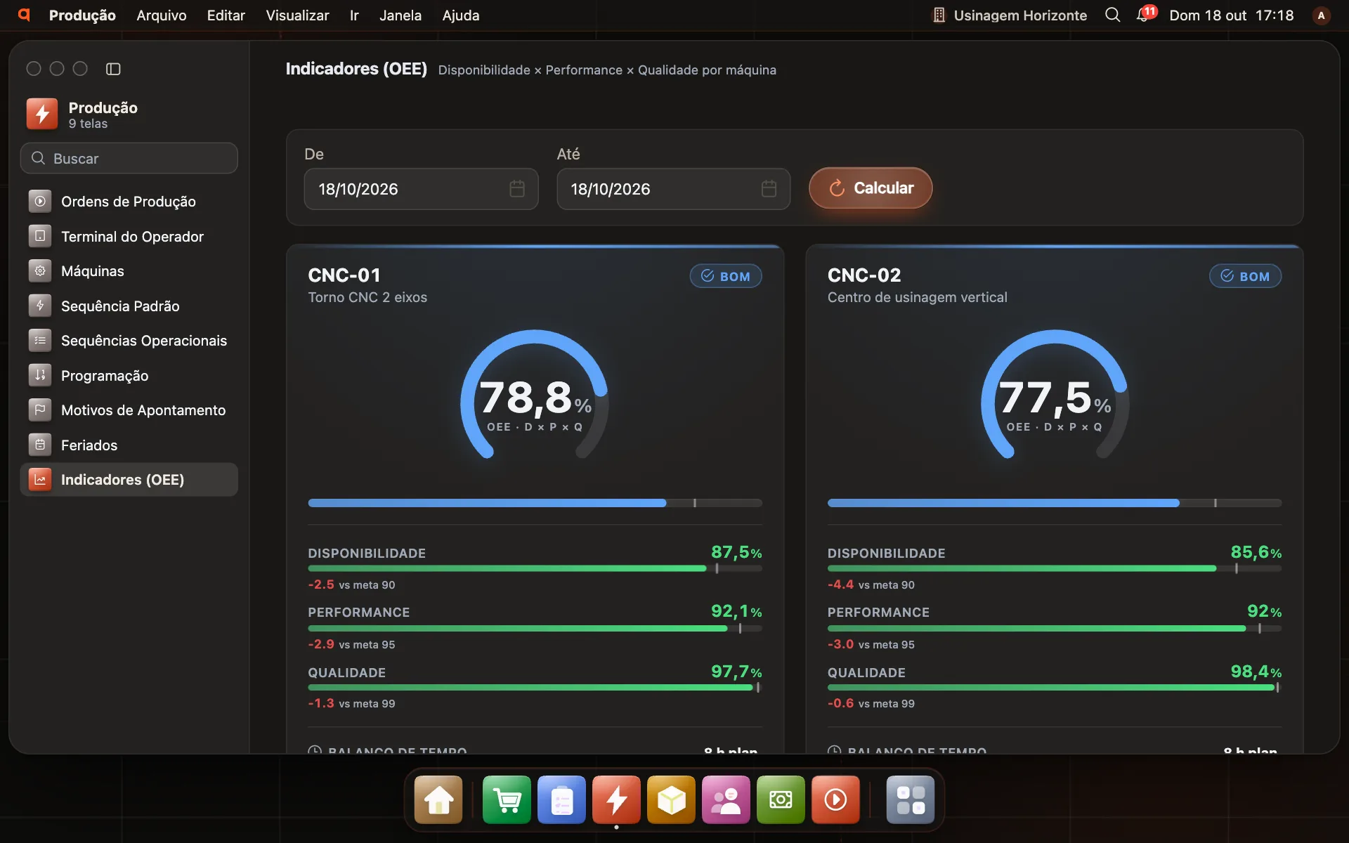Open the notifications bell
The height and width of the screenshot is (843, 1349).
1145,15
